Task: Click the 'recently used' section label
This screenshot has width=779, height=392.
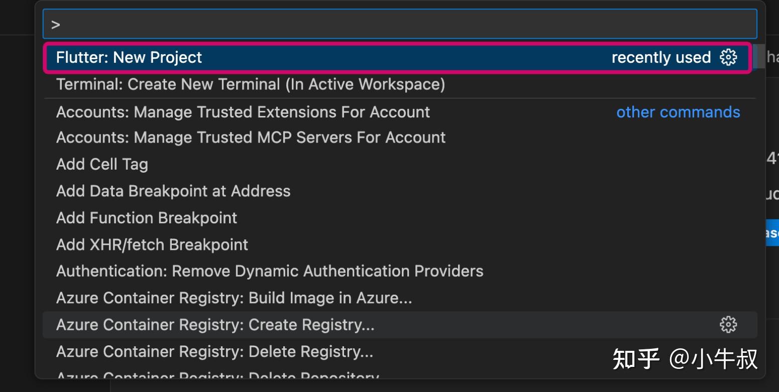Action: 661,57
